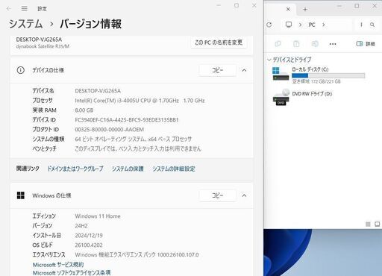382x276 pixels.
Task: Copy device specifications with コピー button
Action: 218,70
